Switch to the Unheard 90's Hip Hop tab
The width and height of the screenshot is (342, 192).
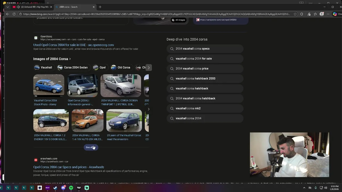click(32, 7)
